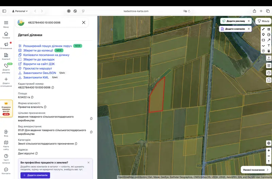Open Часті питання FAQ icon
272x179 pixels.
tap(6, 156)
